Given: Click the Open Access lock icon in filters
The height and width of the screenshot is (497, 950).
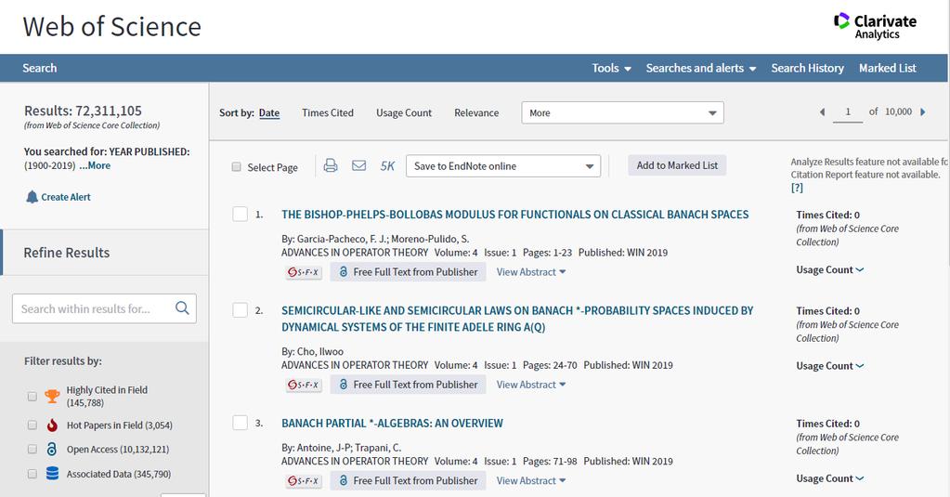Looking at the screenshot, I should coord(52,449).
